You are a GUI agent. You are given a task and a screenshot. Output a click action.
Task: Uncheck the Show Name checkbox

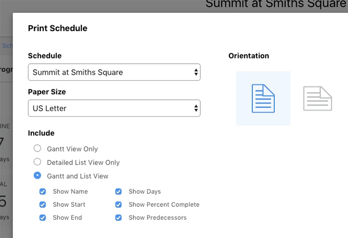coord(43,192)
